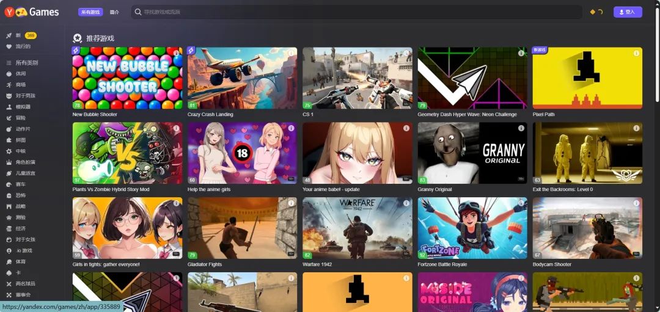
Task: Click the 登入 login button
Action: (x=628, y=12)
